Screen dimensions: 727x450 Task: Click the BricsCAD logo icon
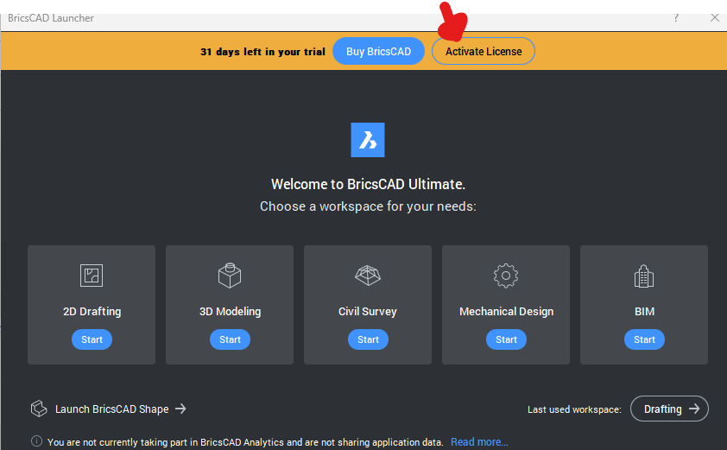[368, 140]
